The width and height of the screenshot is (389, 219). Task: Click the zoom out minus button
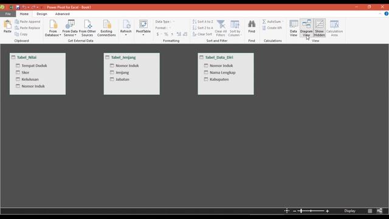[294, 211]
